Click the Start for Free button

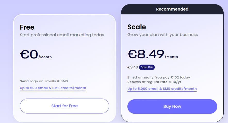tap(64, 106)
